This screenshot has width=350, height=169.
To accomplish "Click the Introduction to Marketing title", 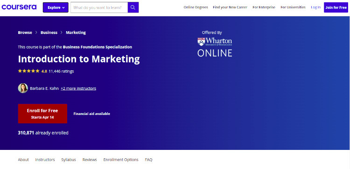I will [x=79, y=59].
